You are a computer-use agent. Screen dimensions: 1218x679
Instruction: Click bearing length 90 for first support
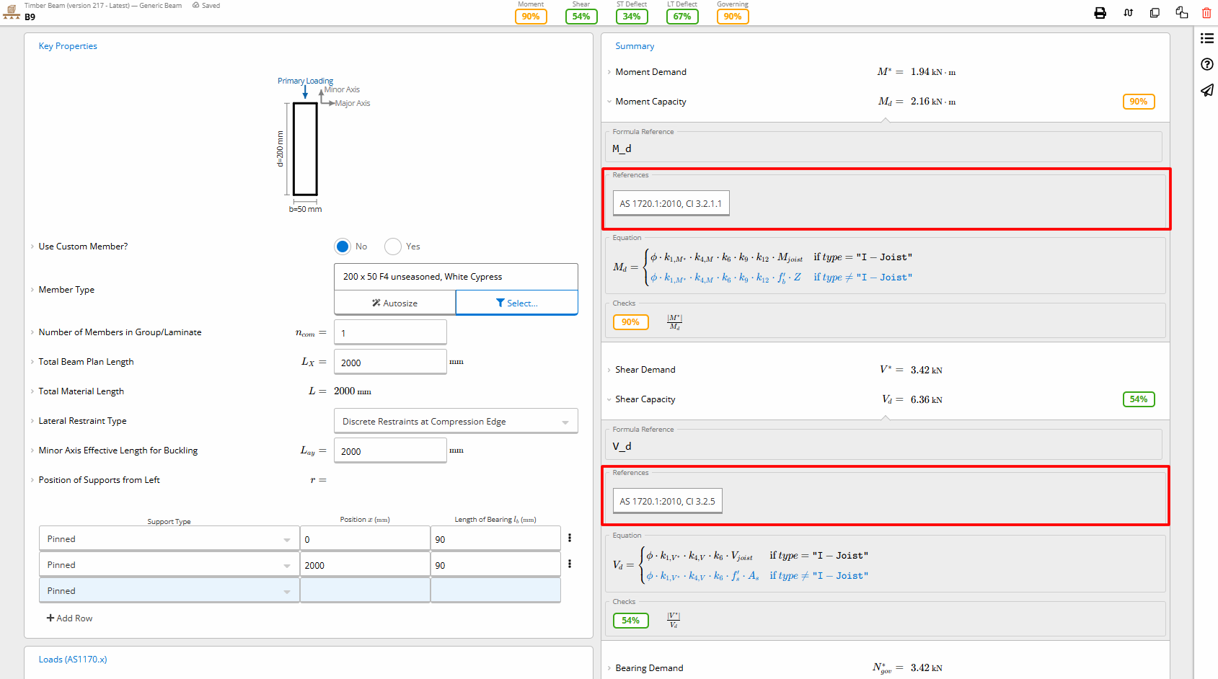point(495,538)
